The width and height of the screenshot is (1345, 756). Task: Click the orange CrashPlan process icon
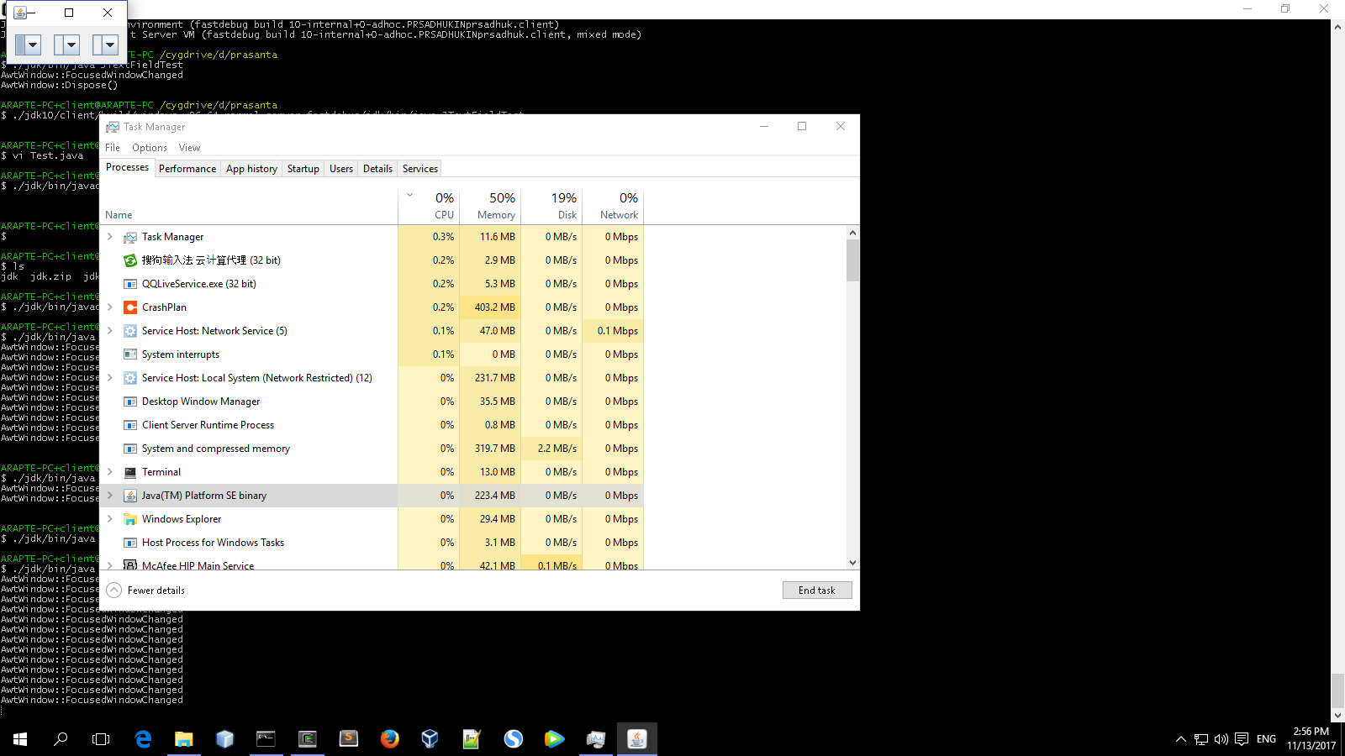pyautogui.click(x=130, y=307)
